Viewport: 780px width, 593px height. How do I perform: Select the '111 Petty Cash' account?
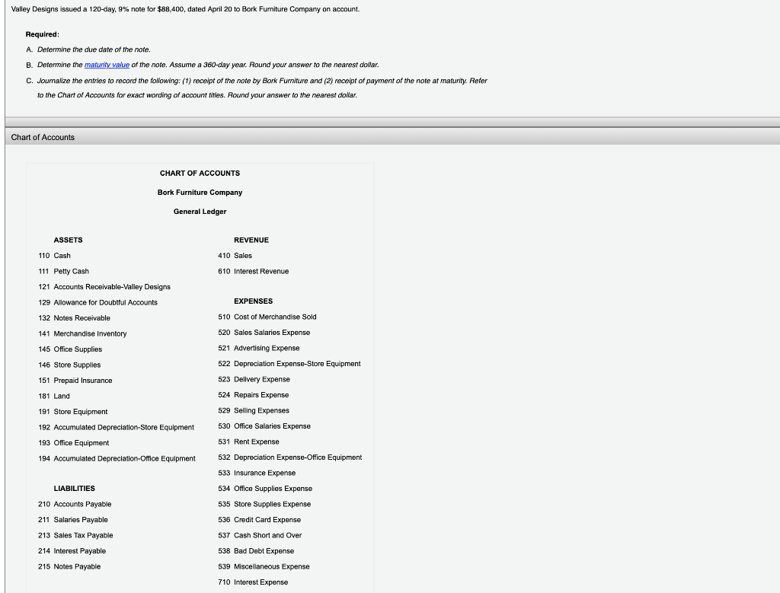pyautogui.click(x=64, y=271)
